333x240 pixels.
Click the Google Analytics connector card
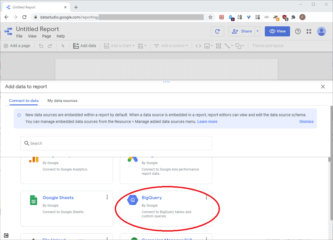67,170
